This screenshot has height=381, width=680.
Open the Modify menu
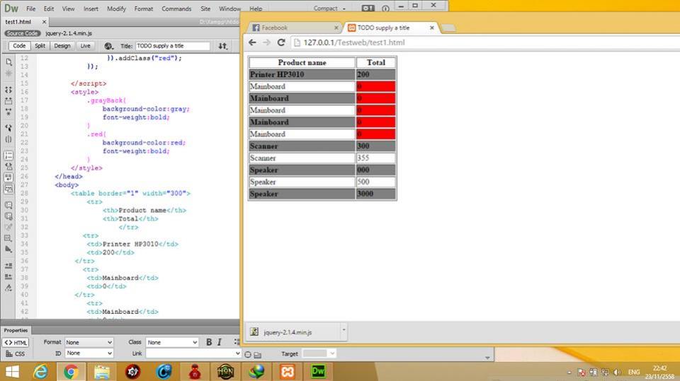tap(116, 8)
